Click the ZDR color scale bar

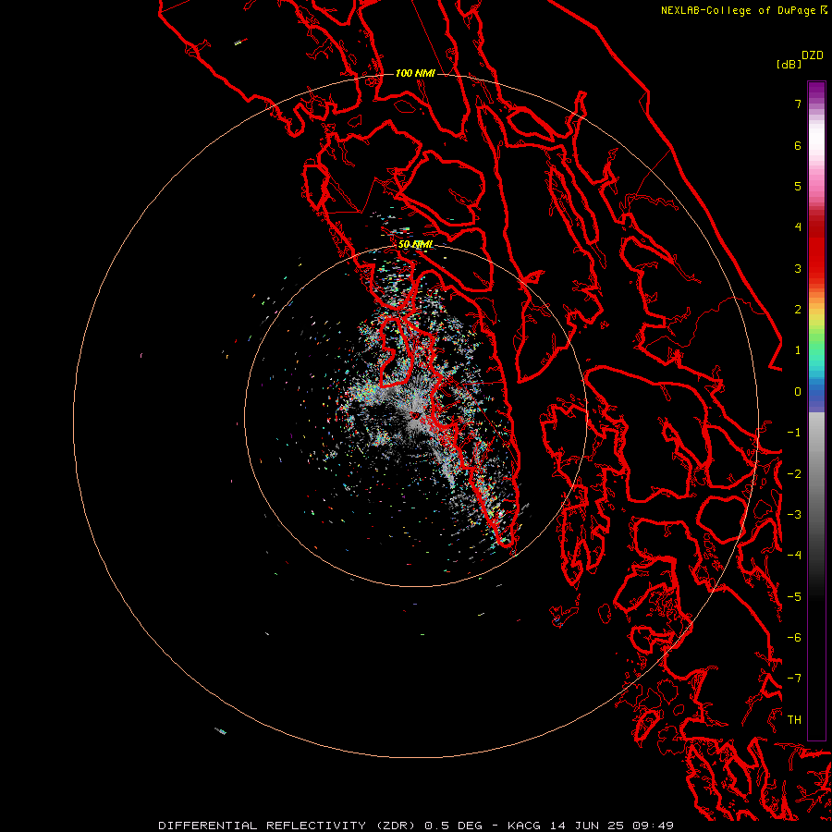tap(816, 410)
